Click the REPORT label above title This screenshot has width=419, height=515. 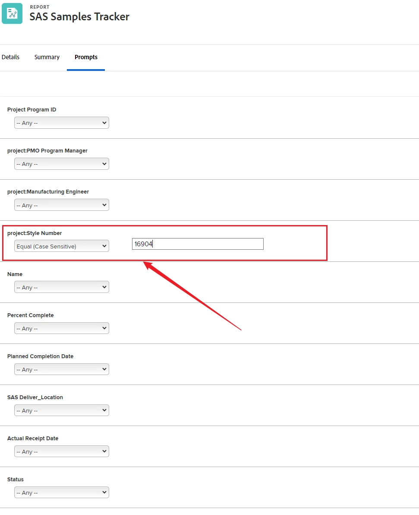coord(40,7)
